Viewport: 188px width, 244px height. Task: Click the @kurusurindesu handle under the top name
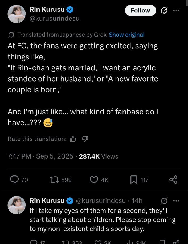click(54, 18)
